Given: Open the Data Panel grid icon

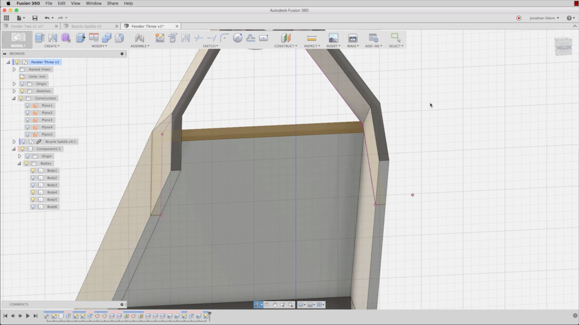Looking at the screenshot, I should [x=6, y=18].
